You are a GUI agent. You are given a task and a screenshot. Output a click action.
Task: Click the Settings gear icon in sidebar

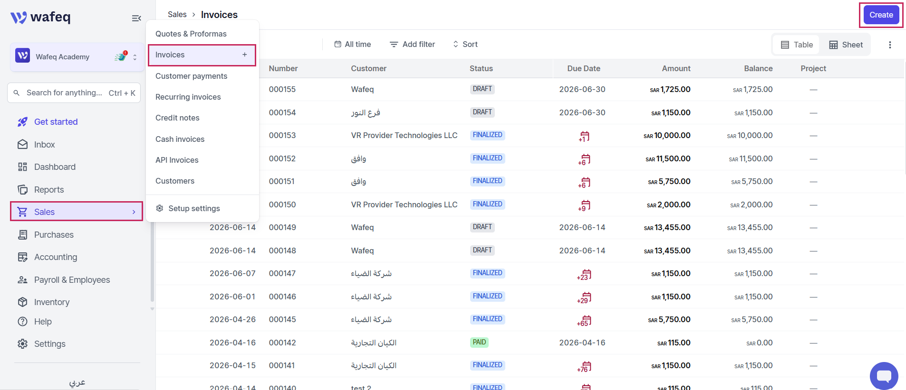pos(22,344)
